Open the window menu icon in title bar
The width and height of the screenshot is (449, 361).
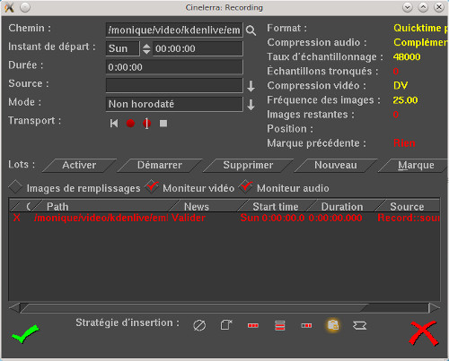tap(10, 7)
